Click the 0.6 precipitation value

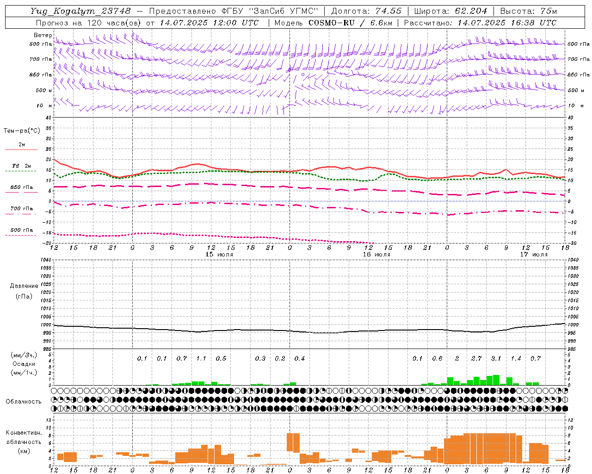click(437, 359)
